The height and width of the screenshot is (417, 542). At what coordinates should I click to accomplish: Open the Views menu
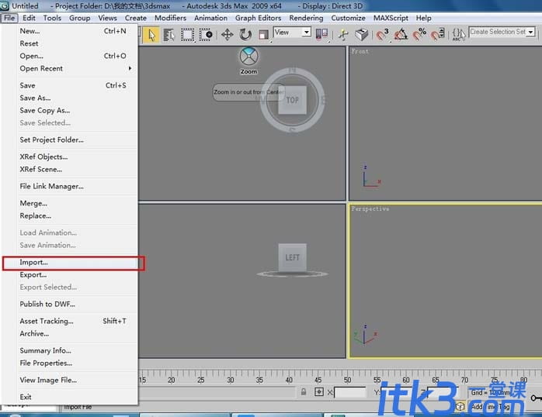click(107, 18)
